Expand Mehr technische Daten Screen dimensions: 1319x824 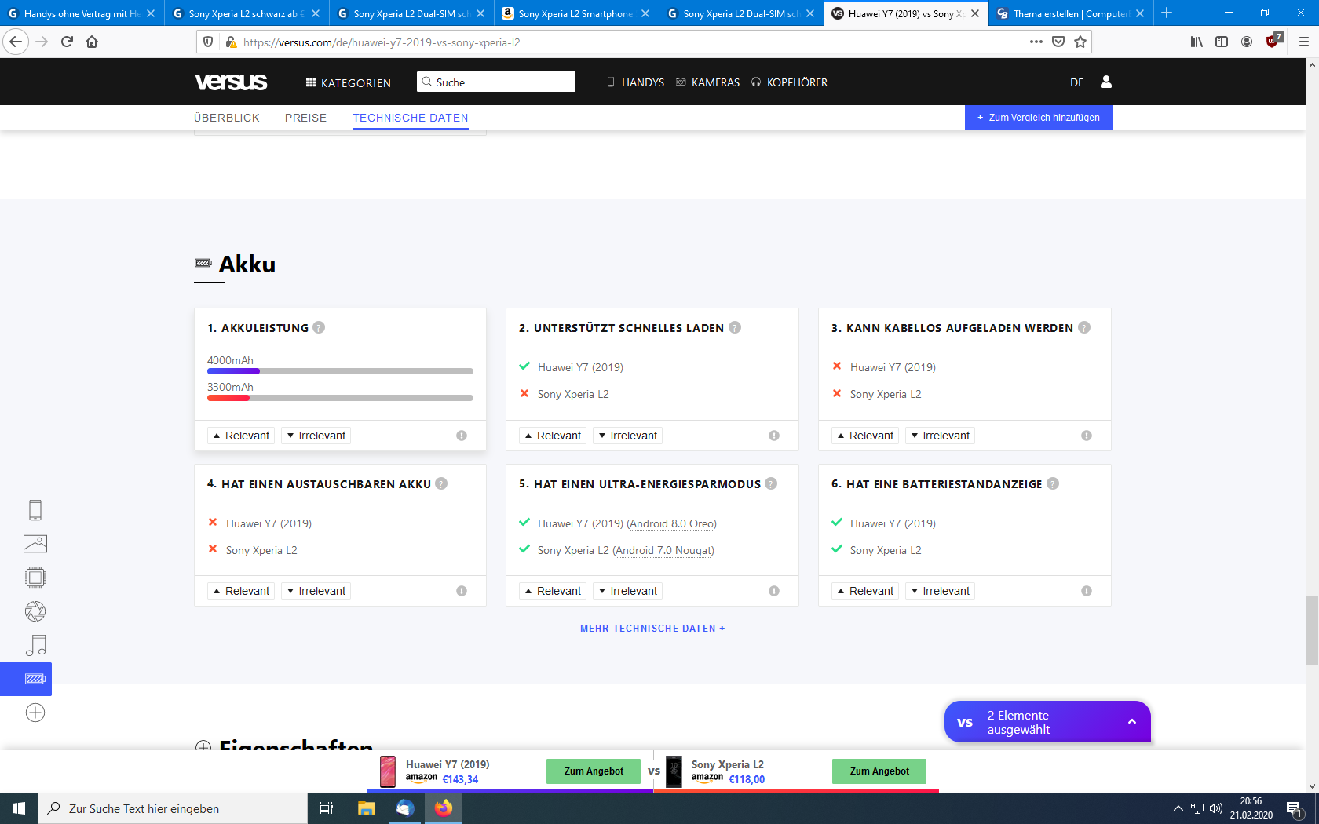(652, 629)
